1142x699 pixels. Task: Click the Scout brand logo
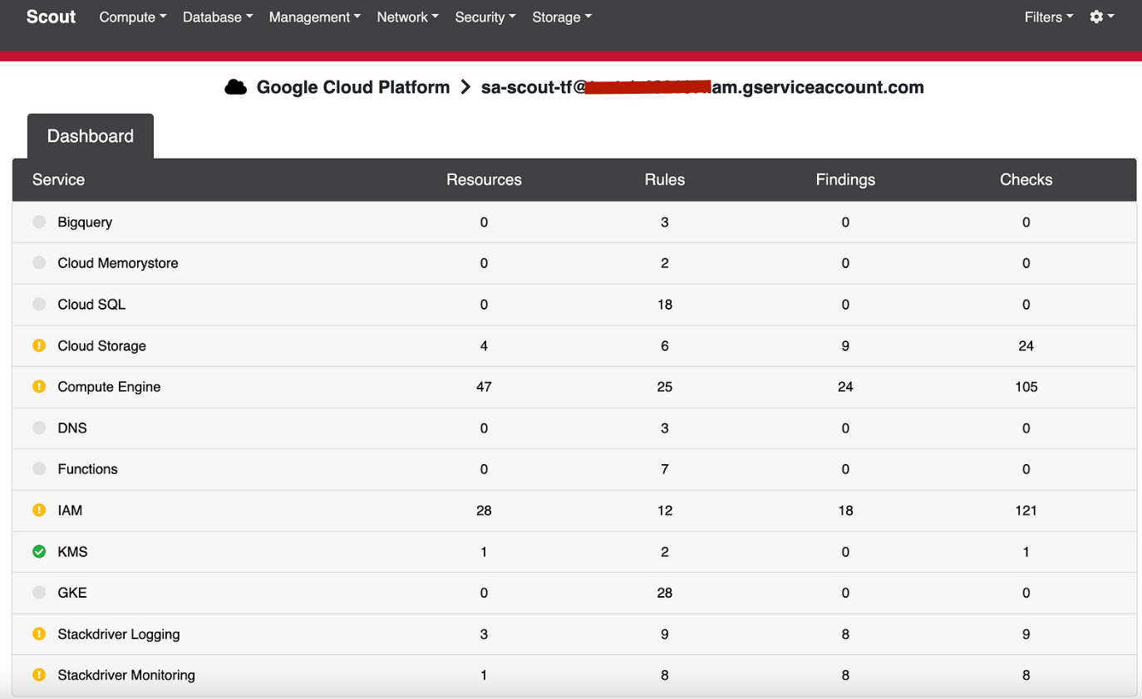coord(51,17)
